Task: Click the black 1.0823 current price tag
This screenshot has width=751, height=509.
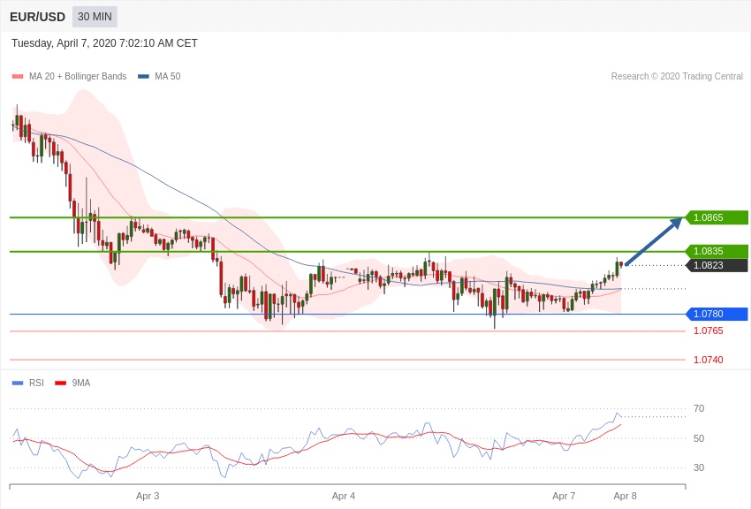Action: (717, 265)
